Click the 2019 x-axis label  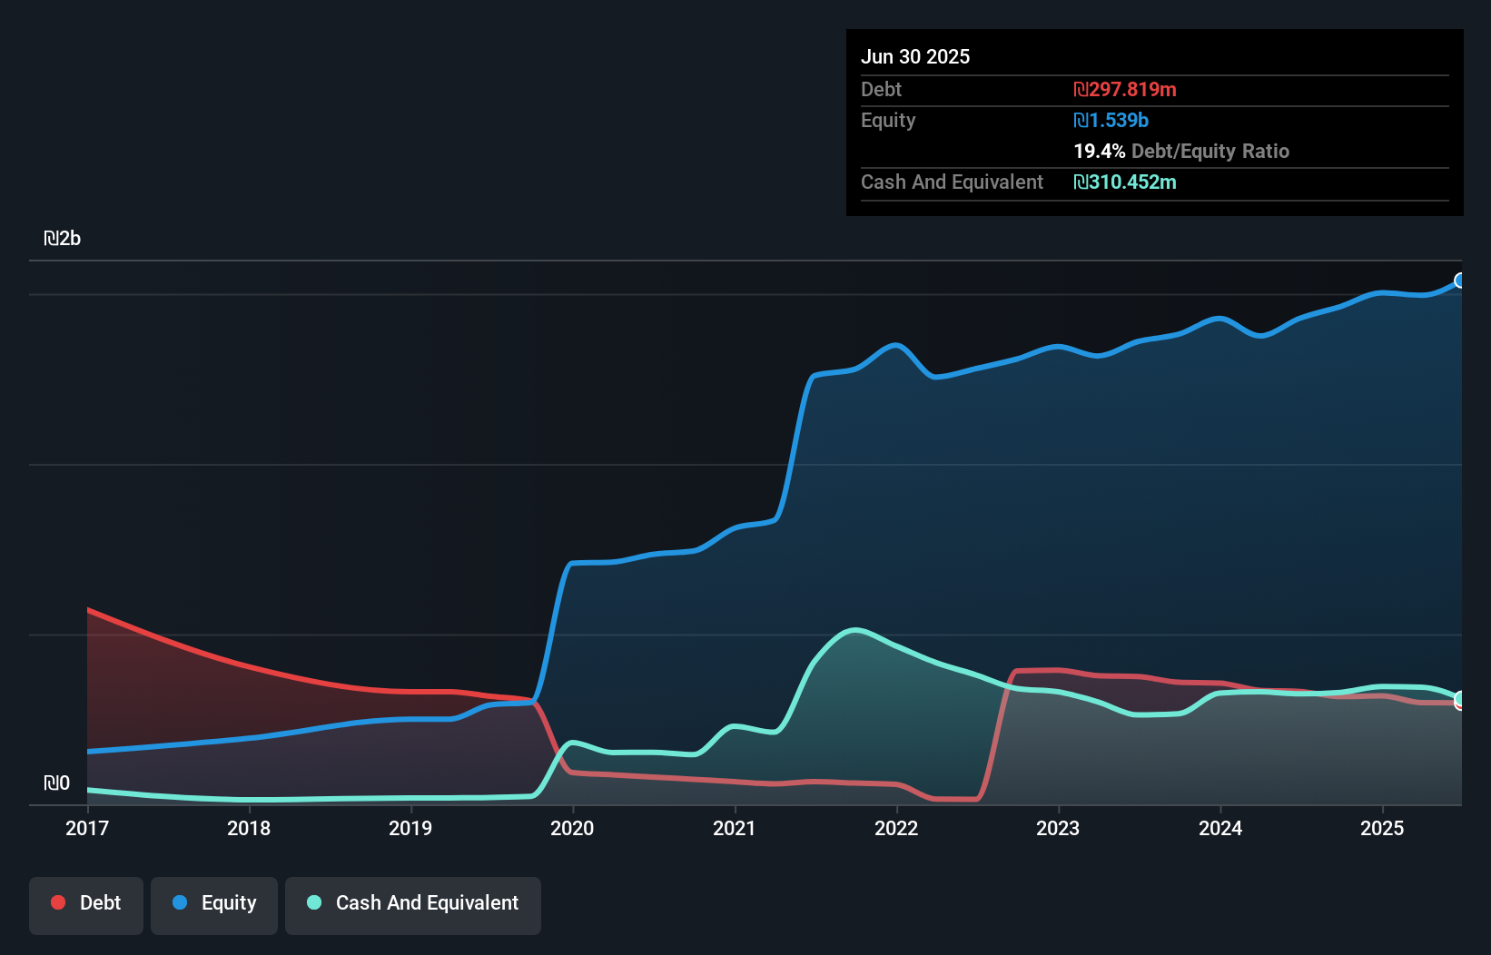tap(410, 828)
